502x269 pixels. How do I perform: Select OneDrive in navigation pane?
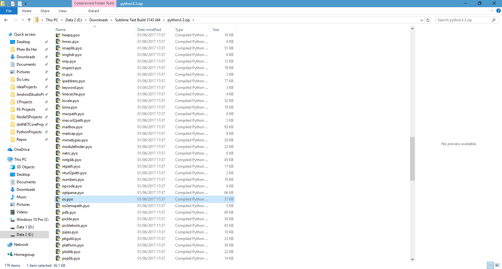point(22,150)
